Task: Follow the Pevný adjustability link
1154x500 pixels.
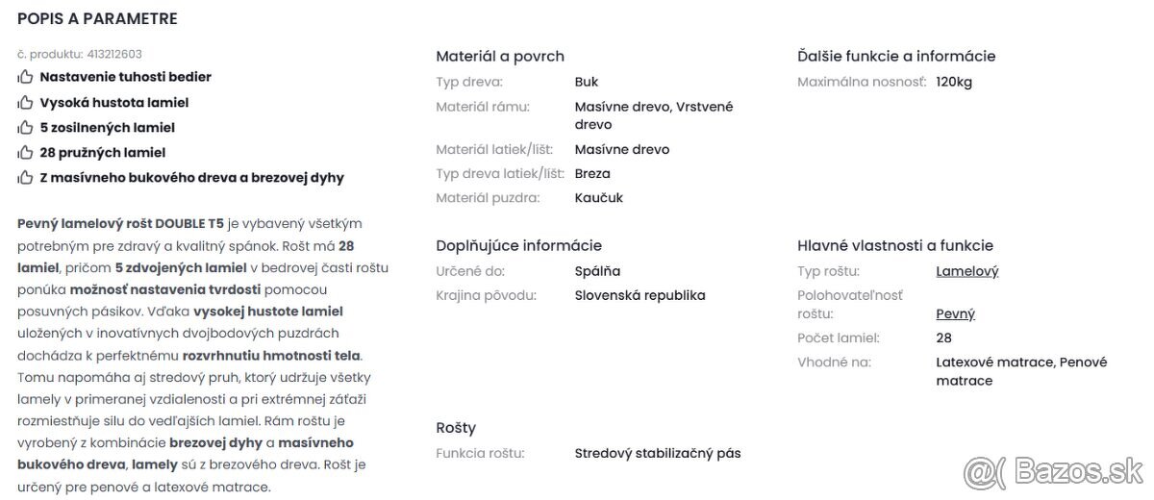Action: (955, 313)
